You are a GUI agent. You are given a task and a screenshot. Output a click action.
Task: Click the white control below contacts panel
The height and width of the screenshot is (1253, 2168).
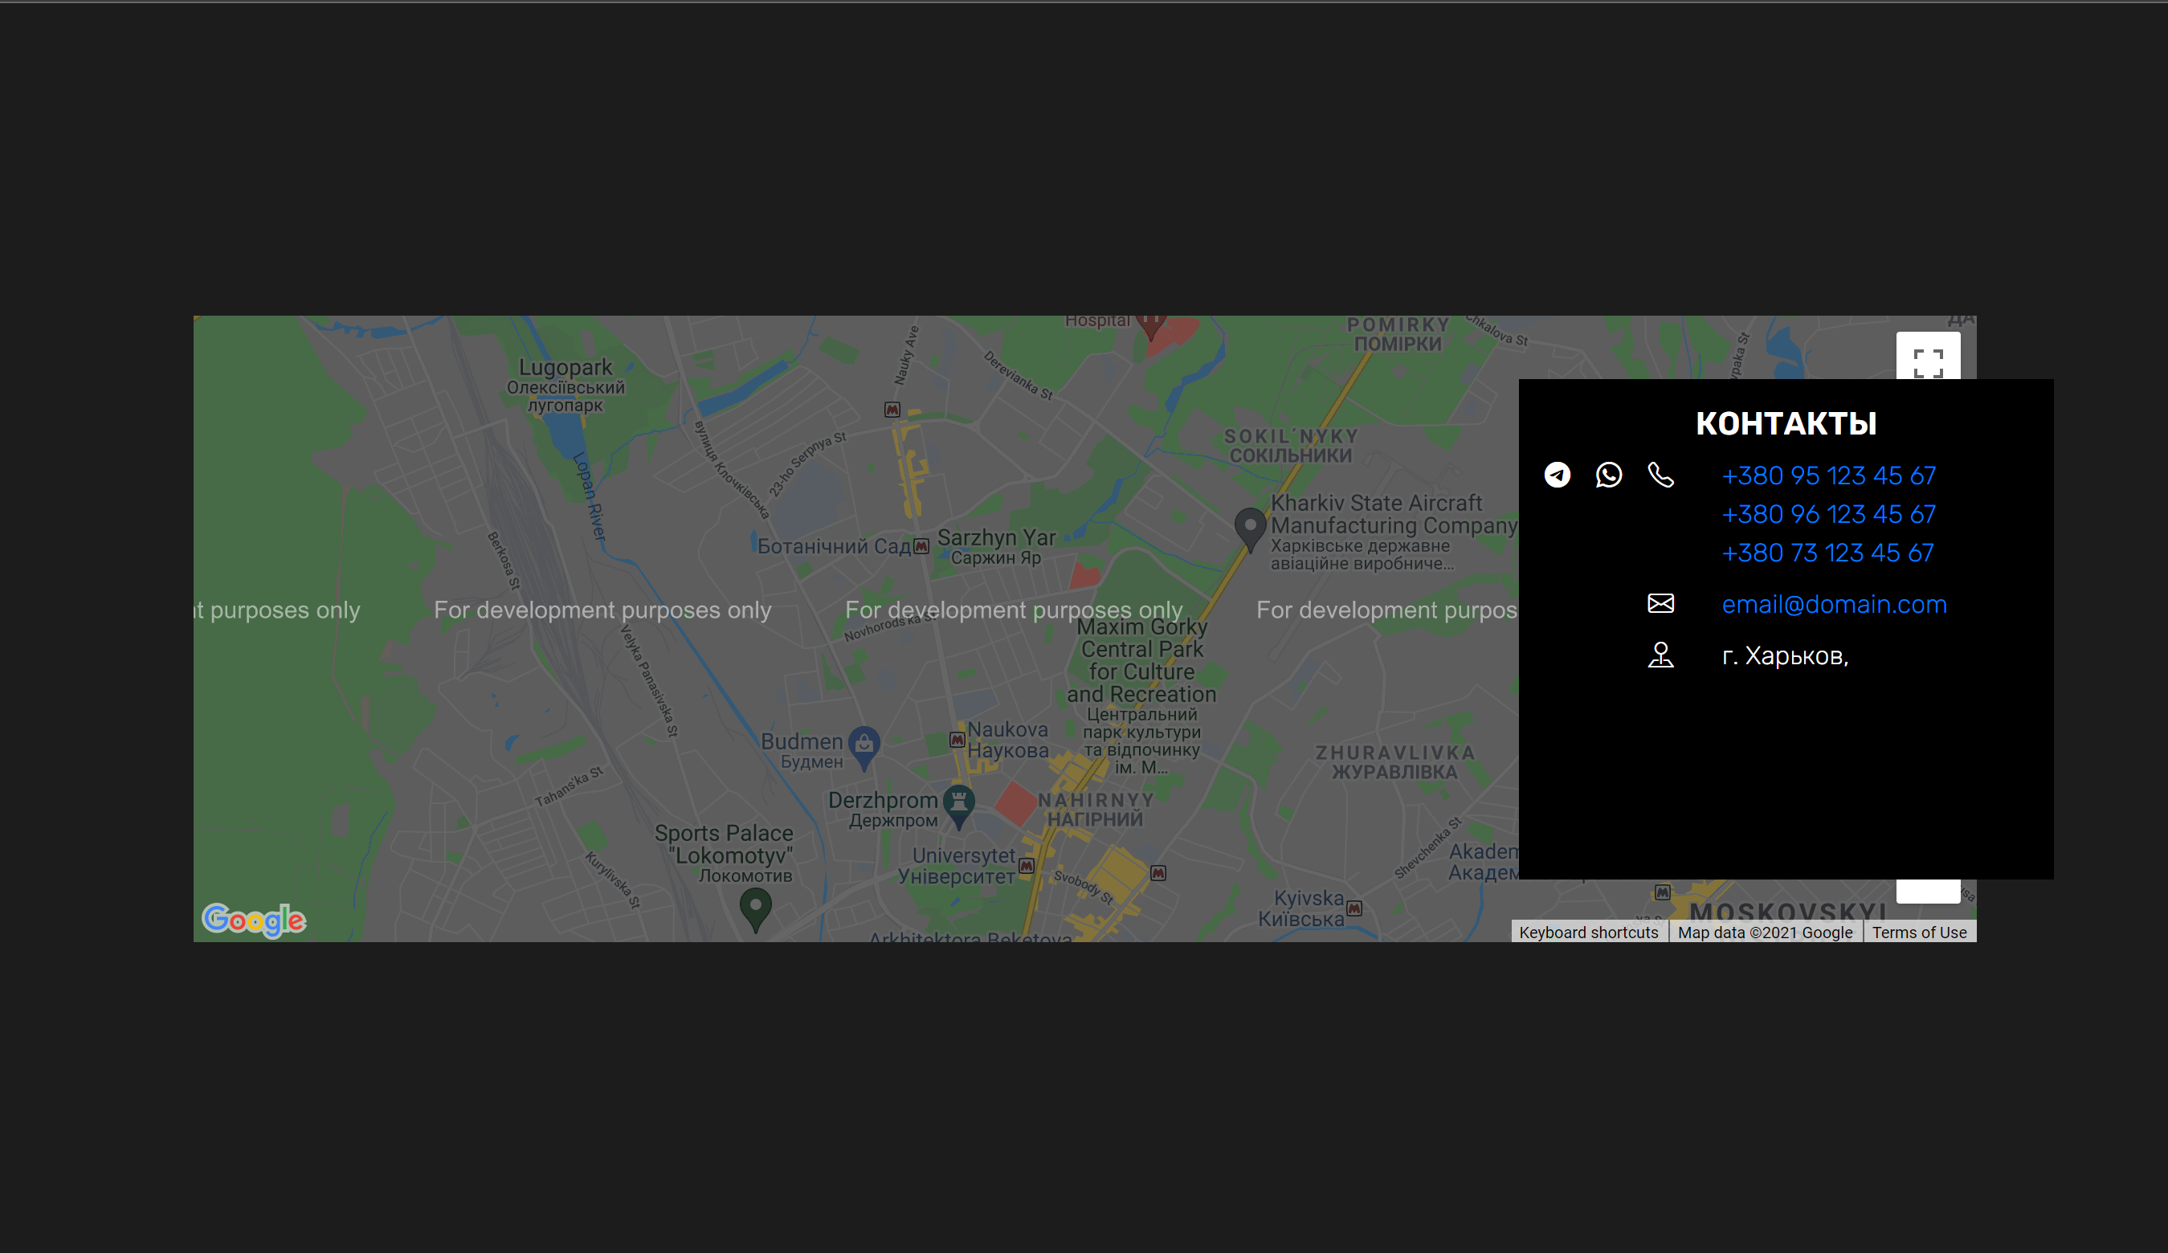click(1927, 892)
